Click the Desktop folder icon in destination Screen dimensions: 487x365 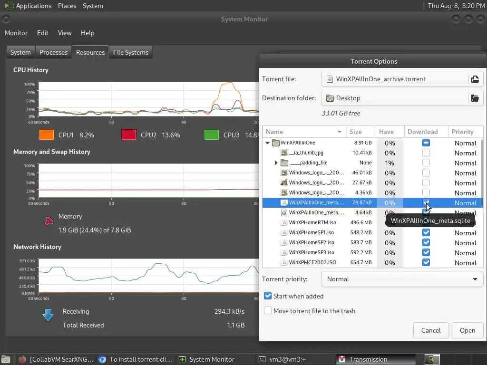pyautogui.click(x=330, y=98)
